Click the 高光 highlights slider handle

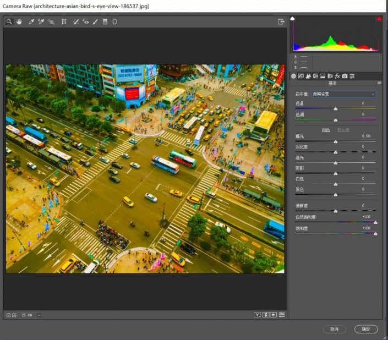pos(336,163)
